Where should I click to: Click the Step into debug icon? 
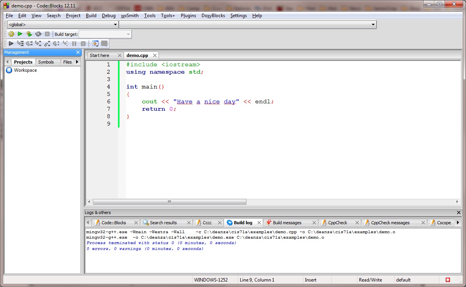tap(38, 44)
